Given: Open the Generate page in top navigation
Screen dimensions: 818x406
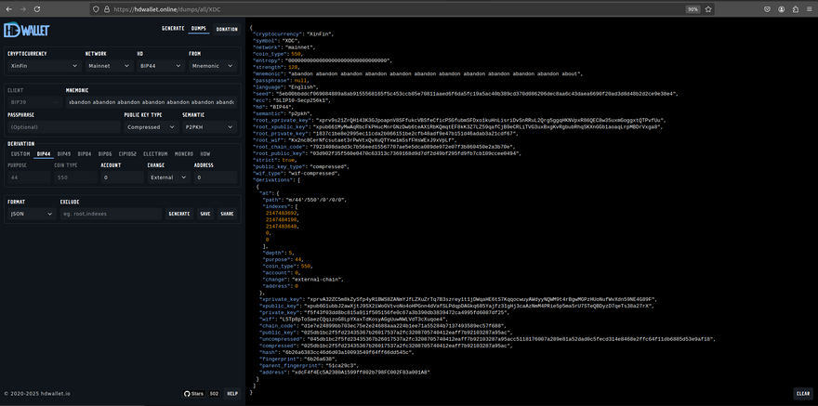Looking at the screenshot, I should (x=173, y=29).
